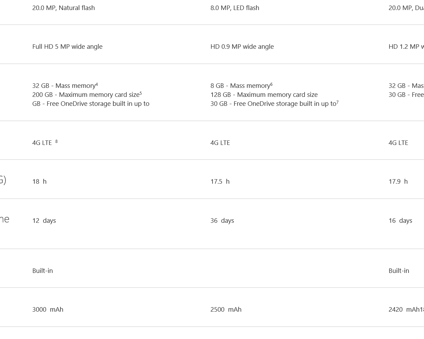Click HD 0.9 MP wide angle text
The height and width of the screenshot is (339, 424).
tap(242, 46)
